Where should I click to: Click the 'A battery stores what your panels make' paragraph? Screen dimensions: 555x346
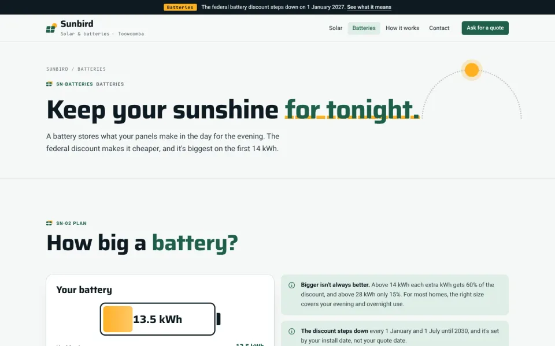pyautogui.click(x=163, y=142)
